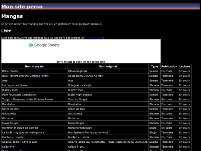Click the Google Sheets logo icon

pos(31,45)
